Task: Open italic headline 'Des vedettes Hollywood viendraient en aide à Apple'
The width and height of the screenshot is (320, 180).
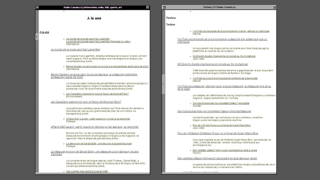Action: (217, 159)
